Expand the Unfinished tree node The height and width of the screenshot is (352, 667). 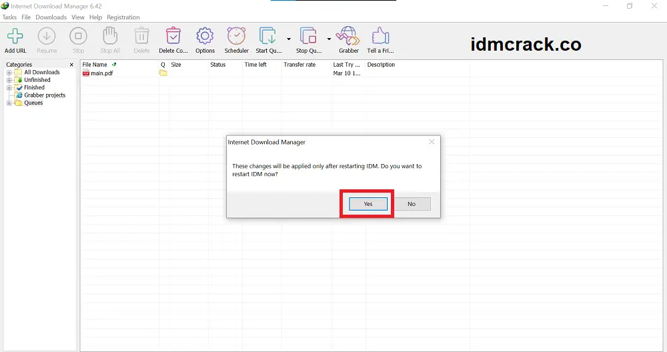pos(9,80)
